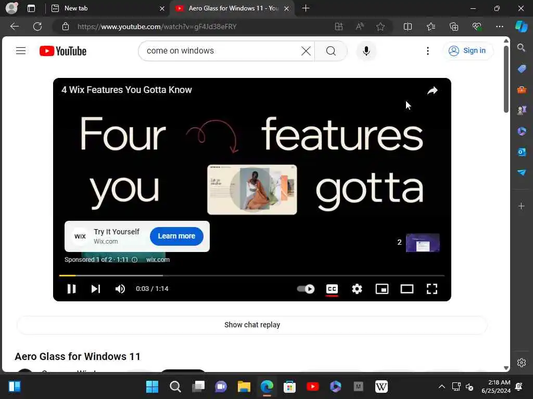Launch the YouTube taskbar app
Viewport: 533px width, 399px height.
coord(312,387)
